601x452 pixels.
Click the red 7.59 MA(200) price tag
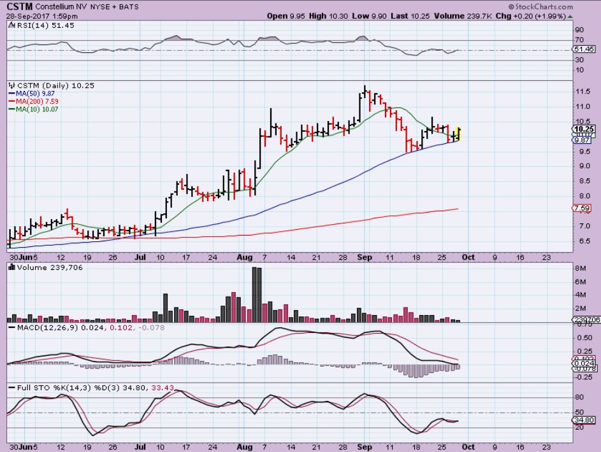click(x=584, y=208)
